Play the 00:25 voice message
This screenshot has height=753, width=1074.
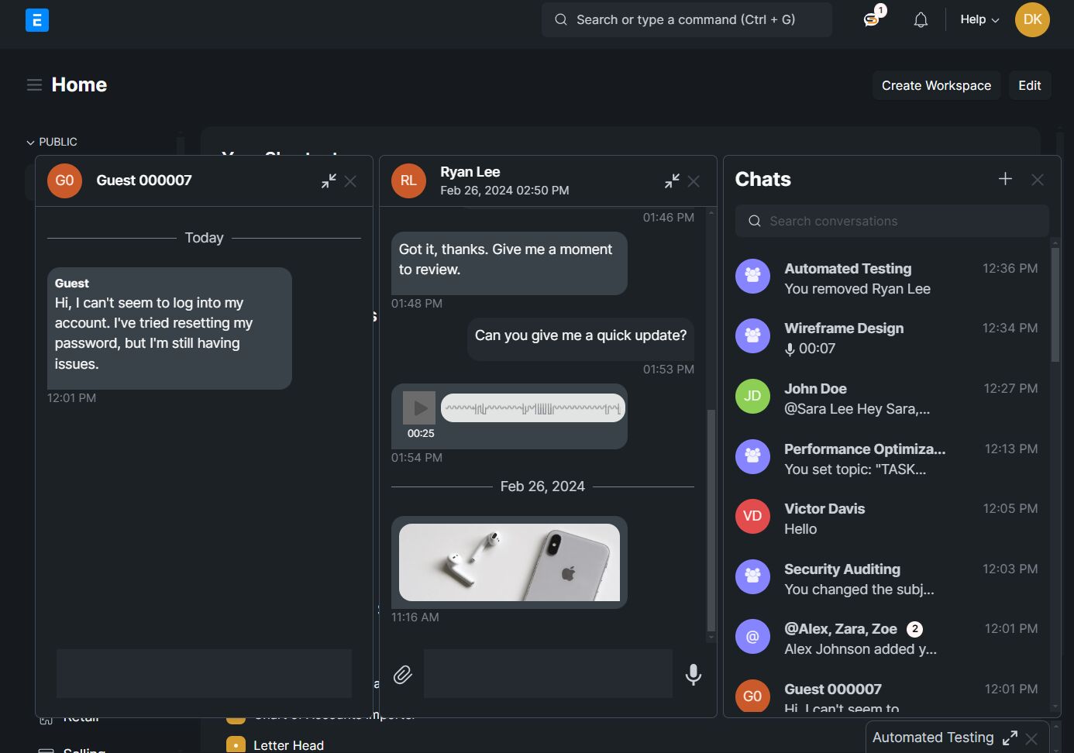pyautogui.click(x=419, y=407)
